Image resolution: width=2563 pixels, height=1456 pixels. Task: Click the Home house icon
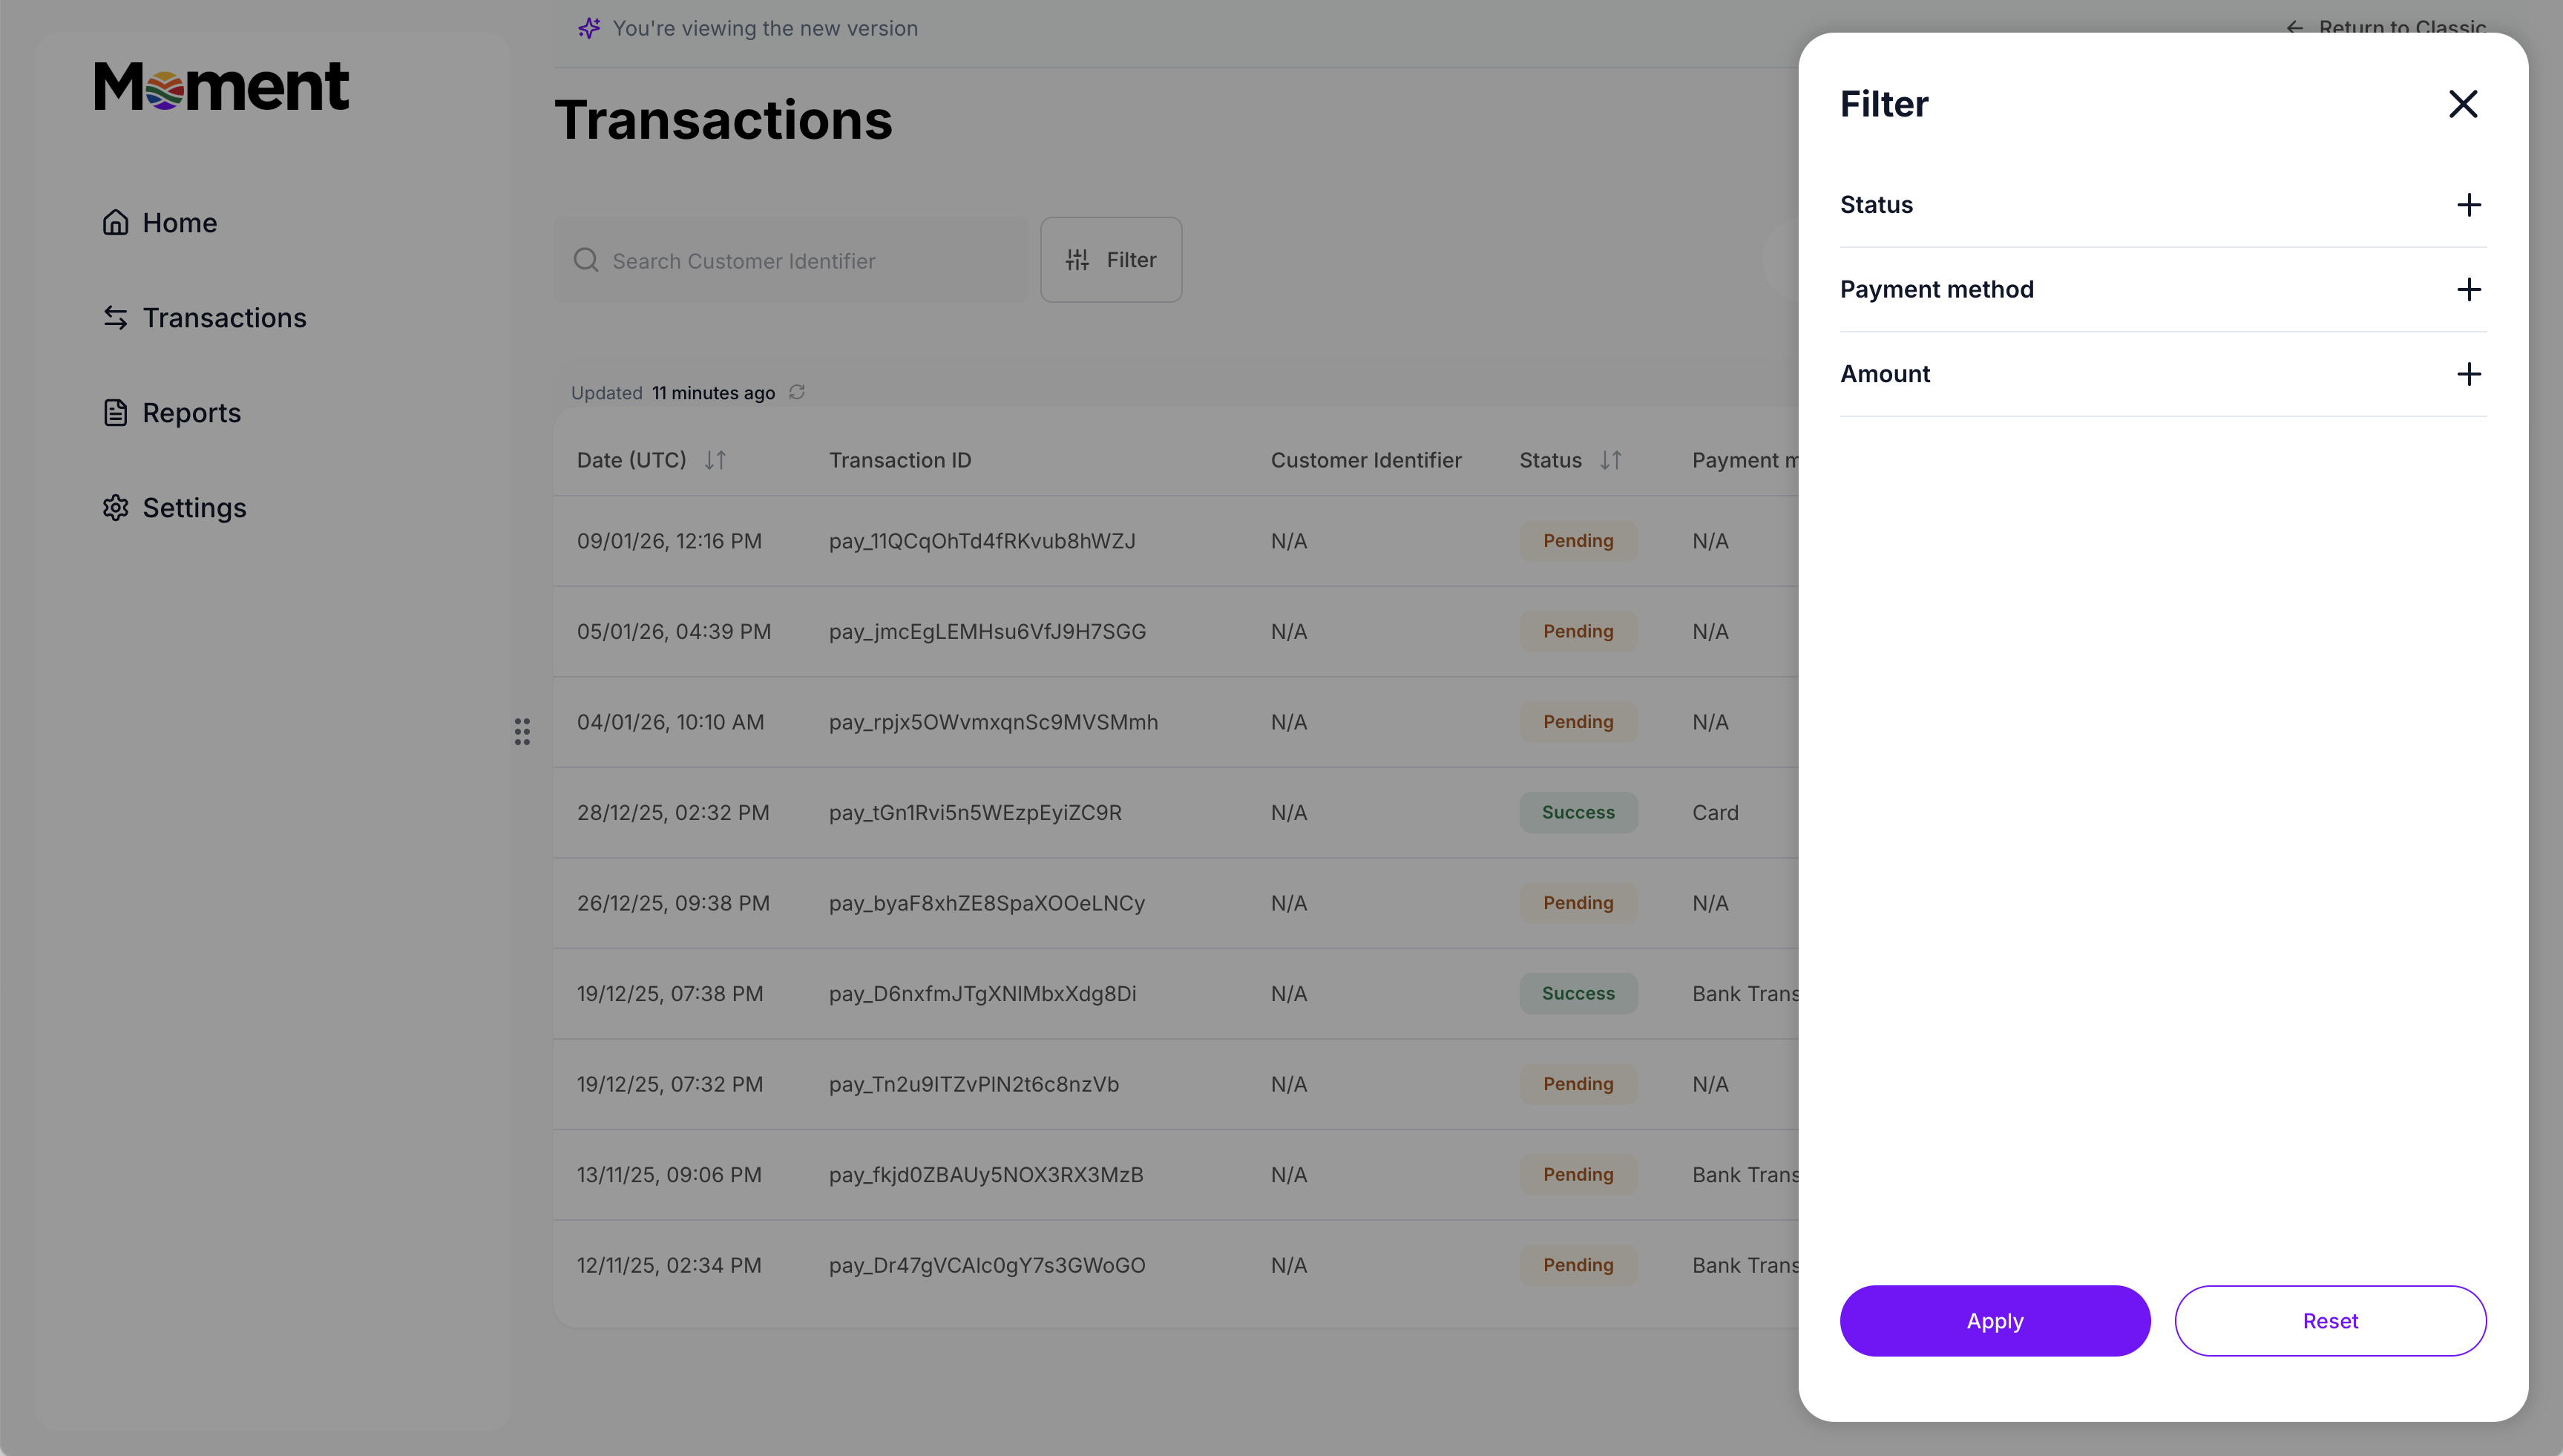[116, 222]
